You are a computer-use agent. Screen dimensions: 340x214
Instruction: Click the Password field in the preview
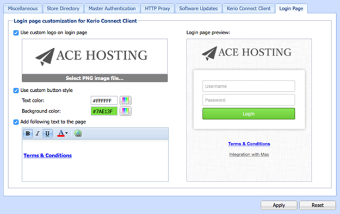click(x=249, y=100)
